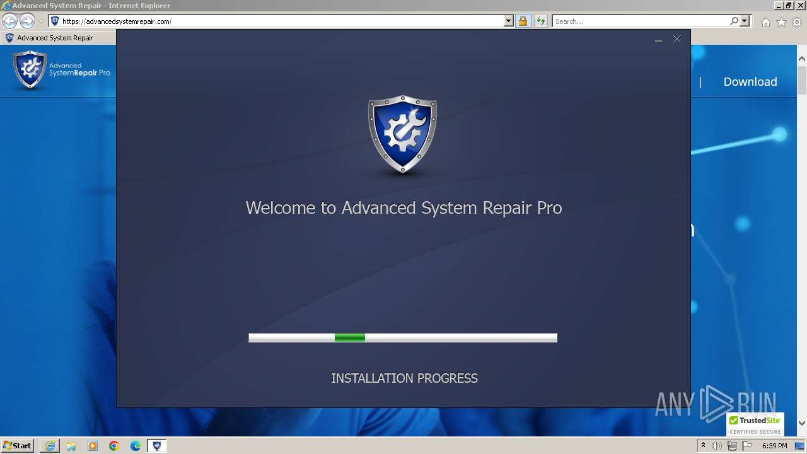Click the TrustedSite certified secure badge
The image size is (807, 454).
(x=755, y=424)
